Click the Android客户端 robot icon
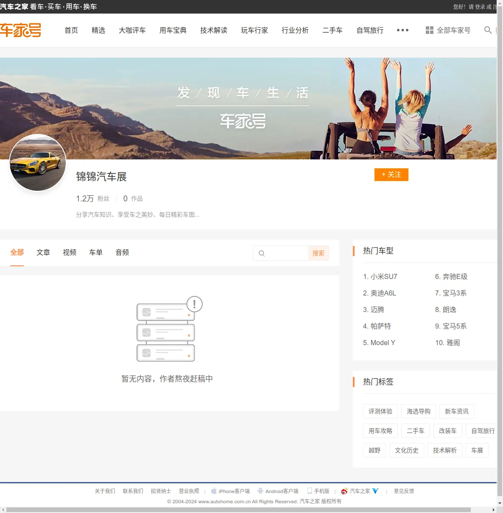This screenshot has height=513, width=503. [x=260, y=491]
